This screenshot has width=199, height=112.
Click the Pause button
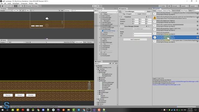[x=97, y=6]
